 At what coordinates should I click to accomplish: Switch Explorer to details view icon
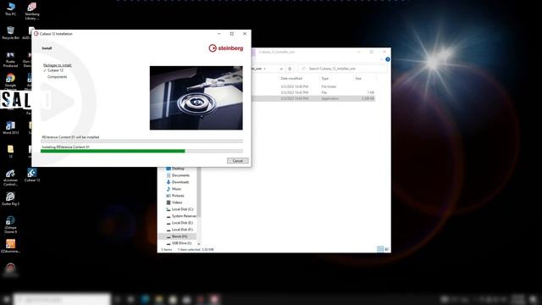coord(380,249)
